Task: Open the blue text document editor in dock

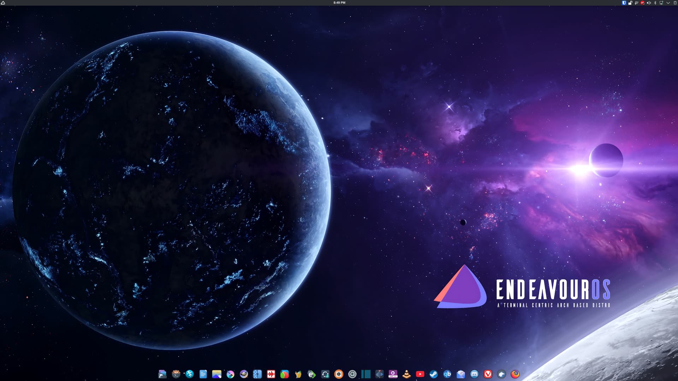Action: tap(203, 374)
